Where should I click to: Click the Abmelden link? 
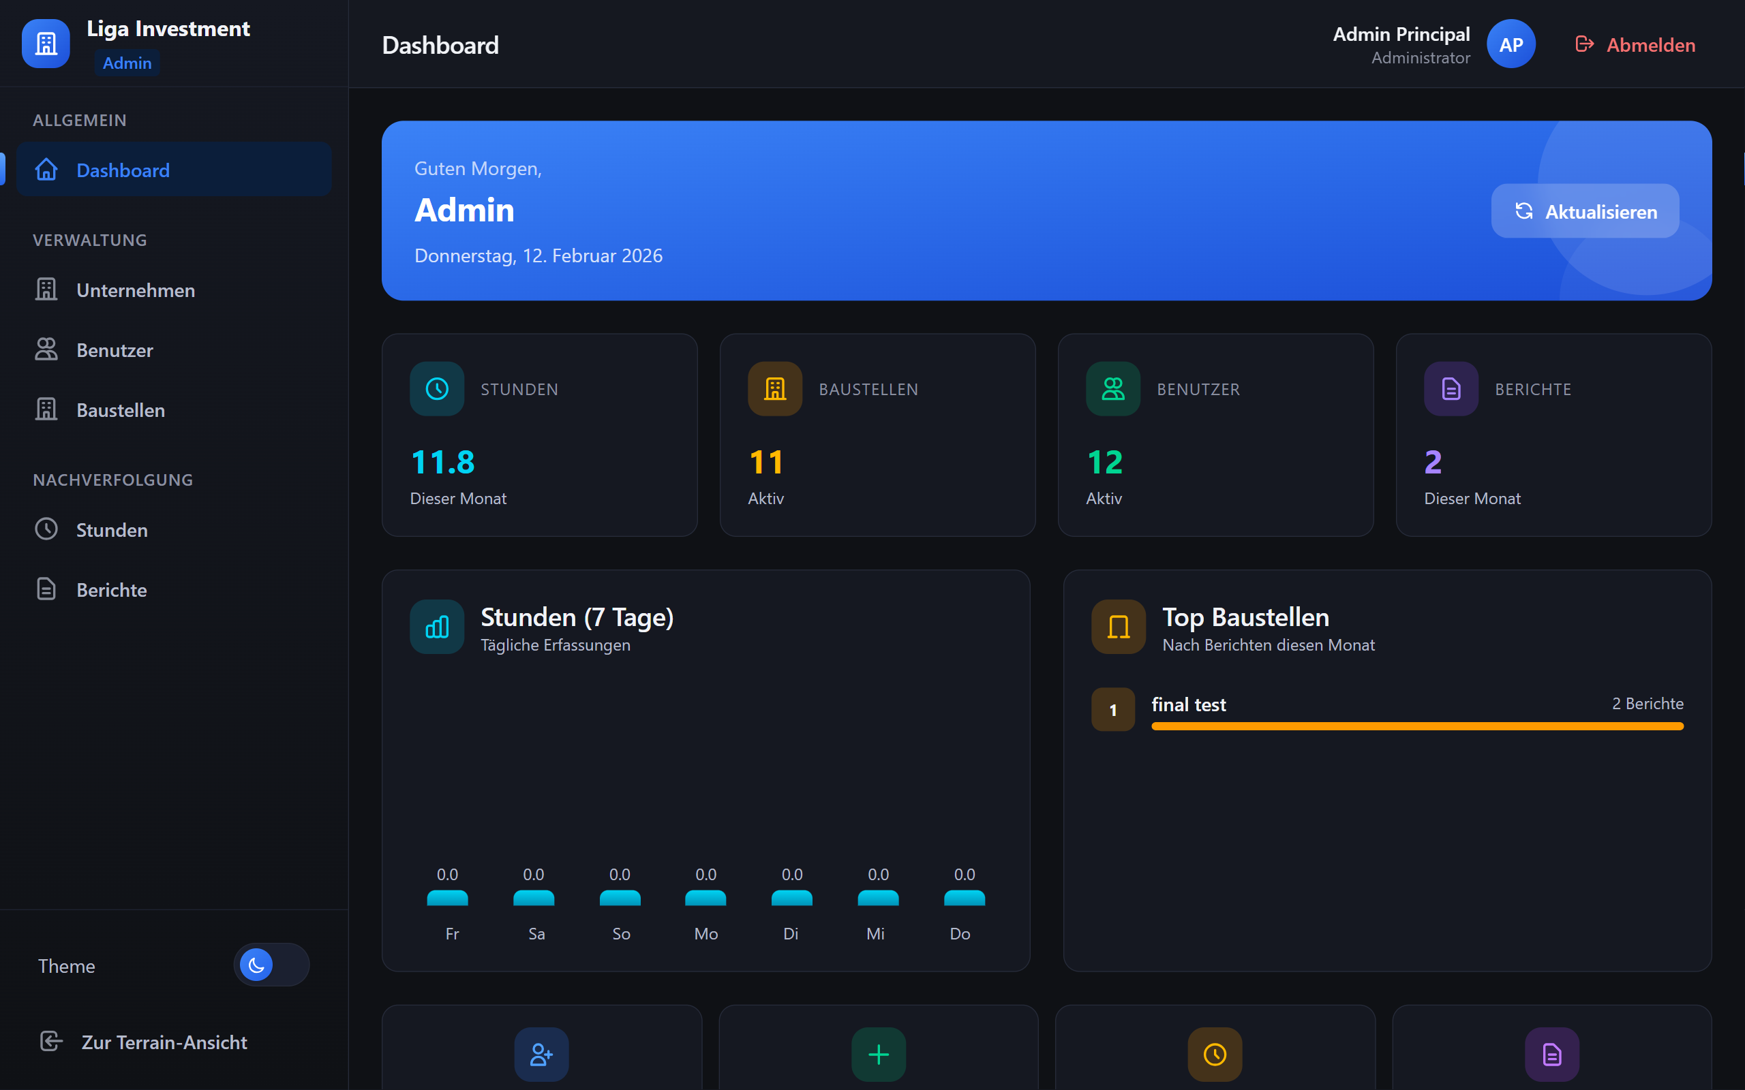[x=1651, y=44]
